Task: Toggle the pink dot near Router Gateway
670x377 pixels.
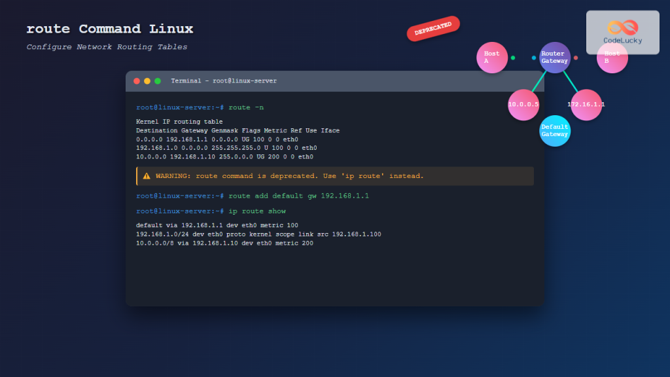Action: [x=534, y=58]
